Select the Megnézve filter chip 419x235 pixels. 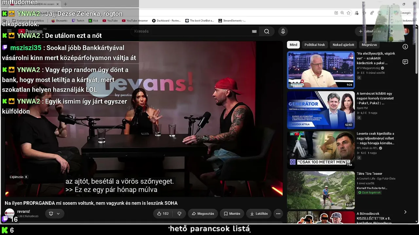(369, 45)
